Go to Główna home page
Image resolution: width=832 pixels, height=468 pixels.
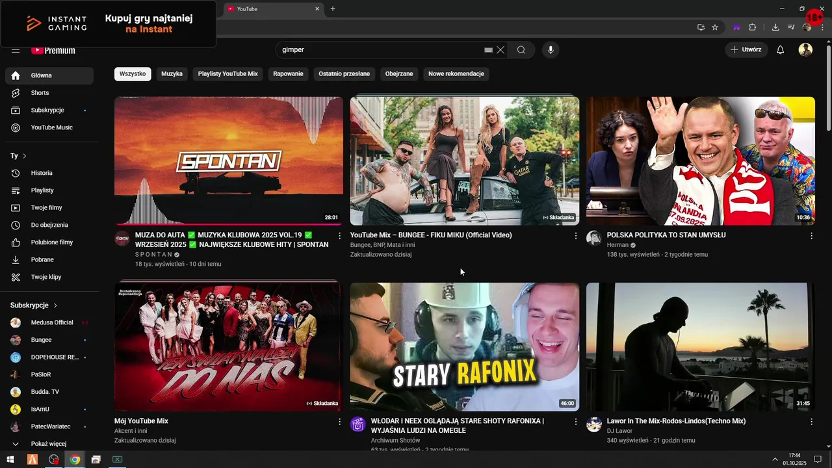click(49, 75)
